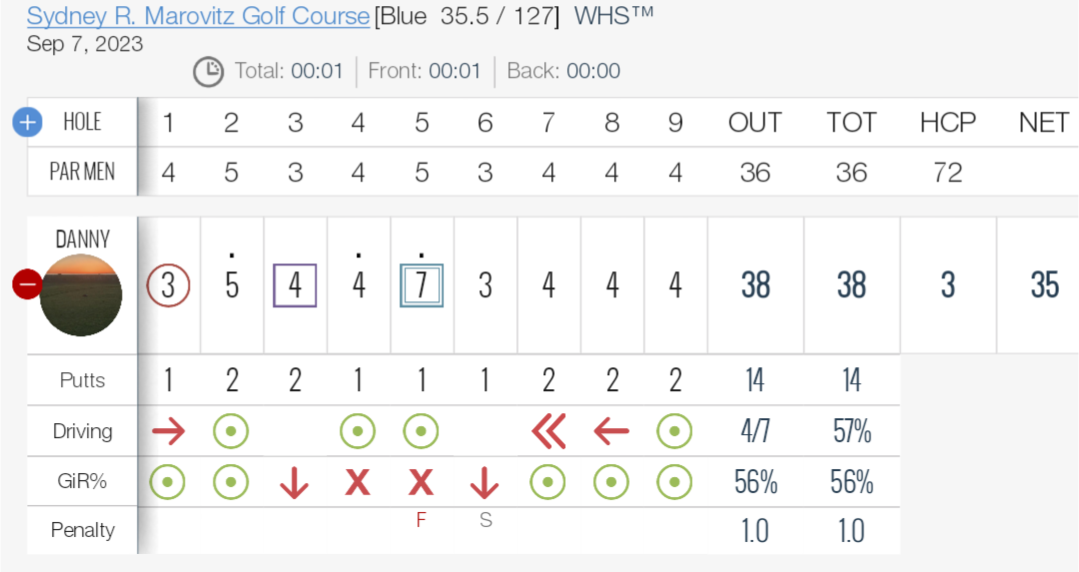This screenshot has height=572, width=1079.
Task: Click hole 4 GiR red X icon
Action: (x=358, y=482)
